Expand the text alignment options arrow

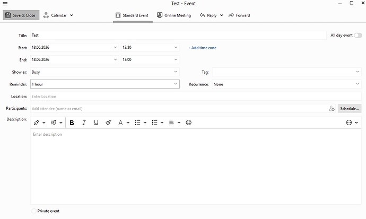pyautogui.click(x=179, y=122)
